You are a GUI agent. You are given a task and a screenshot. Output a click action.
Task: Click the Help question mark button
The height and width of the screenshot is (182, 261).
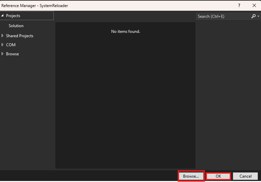point(239,5)
